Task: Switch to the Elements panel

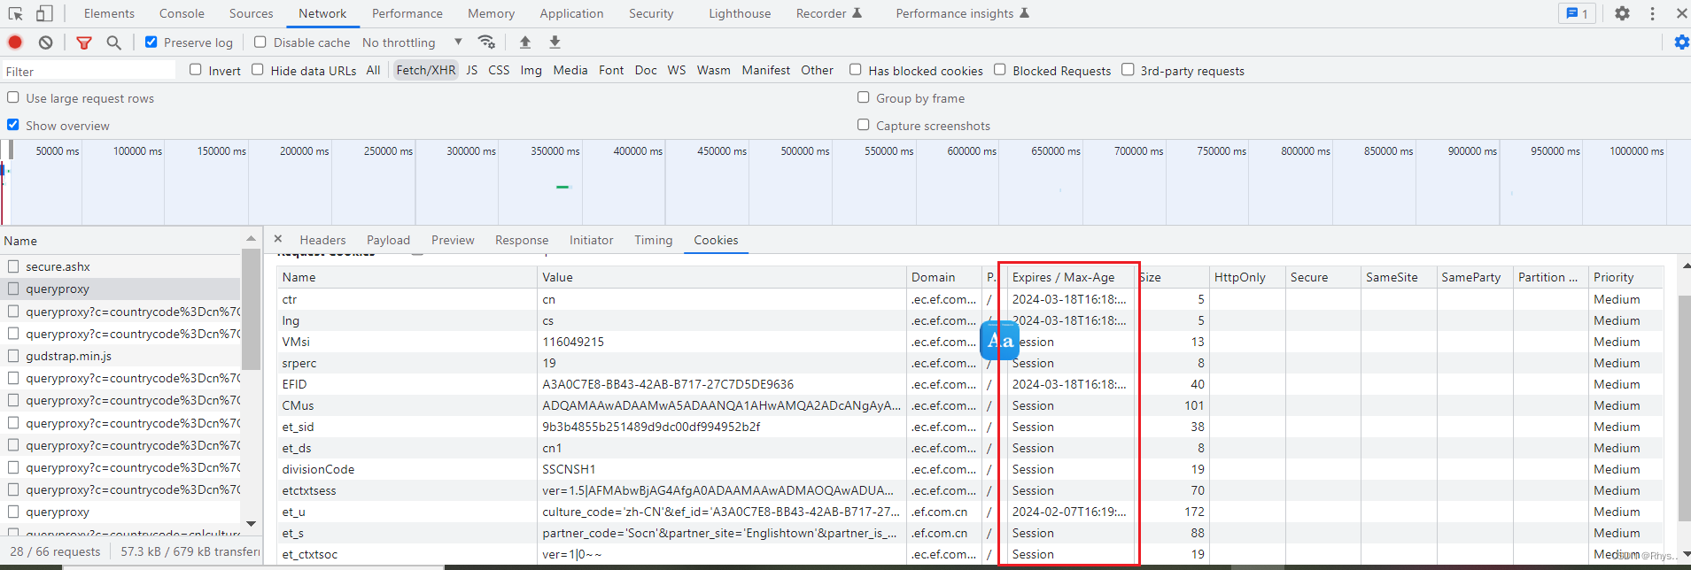Action: 109,13
